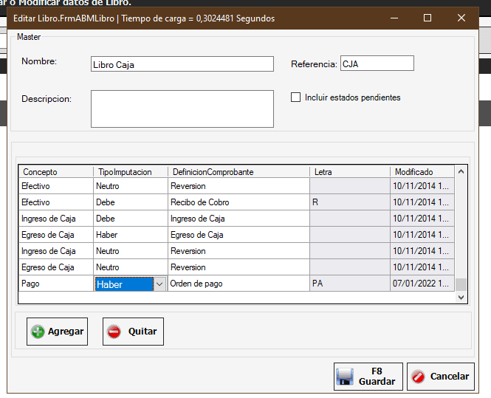Click into the Descripcion text area
The height and width of the screenshot is (398, 491).
pyautogui.click(x=182, y=109)
